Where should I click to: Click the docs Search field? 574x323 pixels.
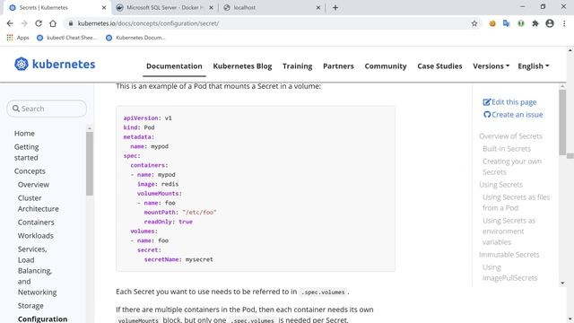[x=47, y=109]
